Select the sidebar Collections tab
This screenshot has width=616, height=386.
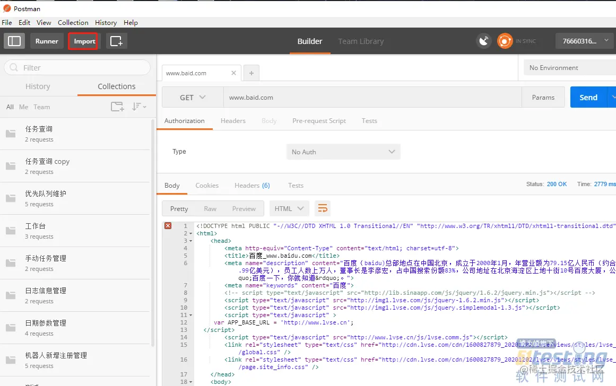pos(117,86)
